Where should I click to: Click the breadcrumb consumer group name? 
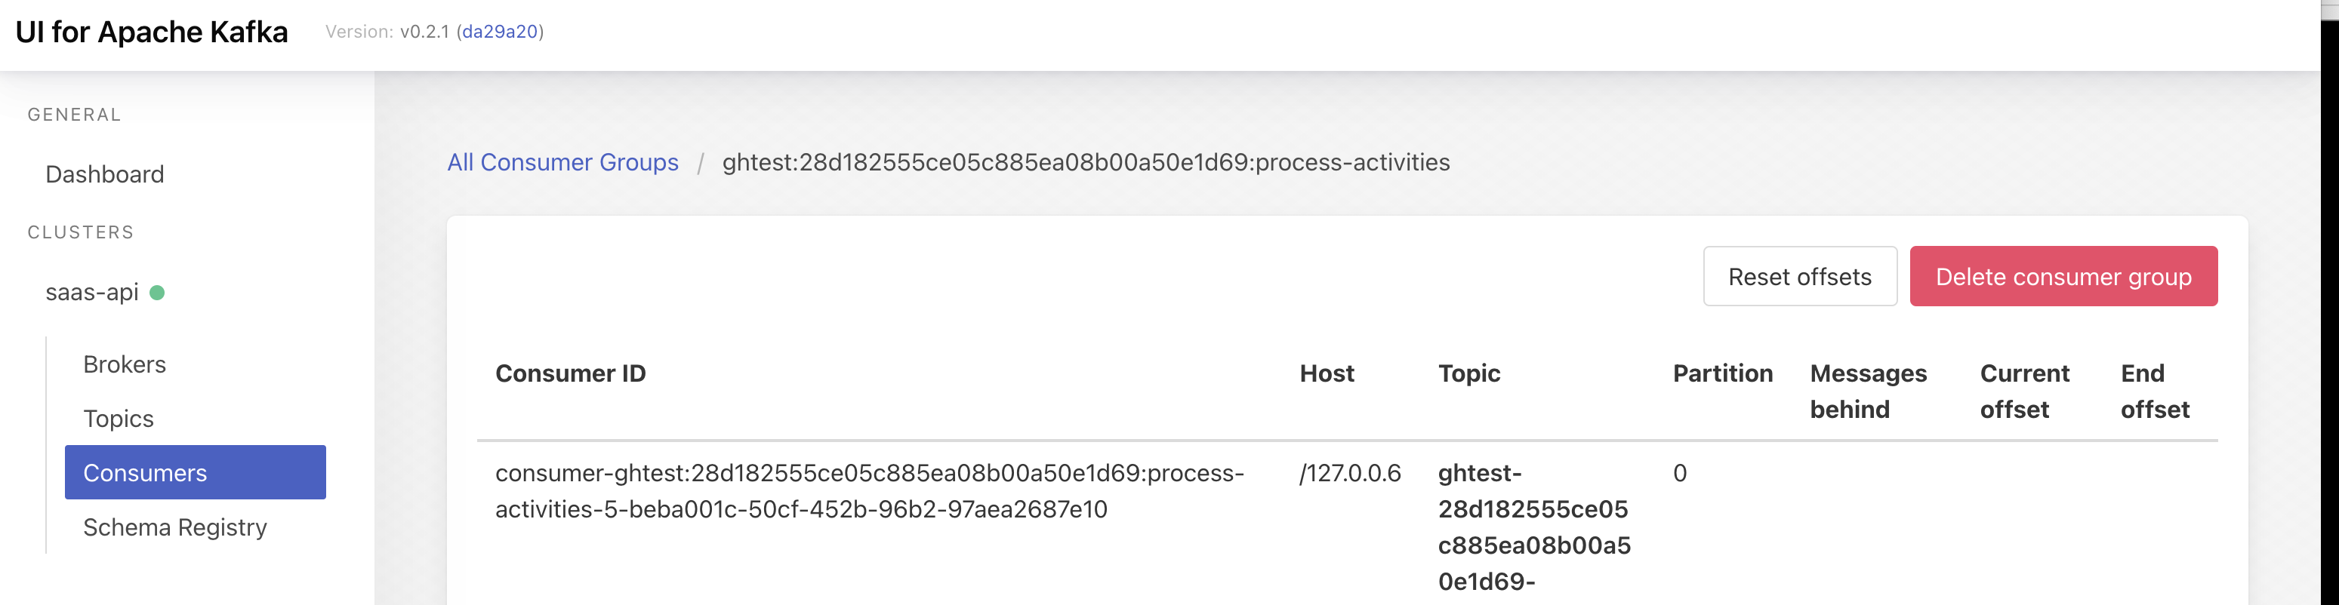pos(1085,162)
